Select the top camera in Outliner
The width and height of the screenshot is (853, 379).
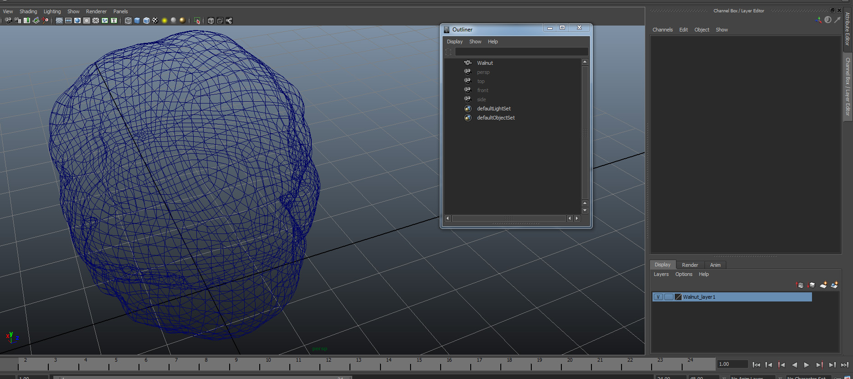[x=481, y=81]
